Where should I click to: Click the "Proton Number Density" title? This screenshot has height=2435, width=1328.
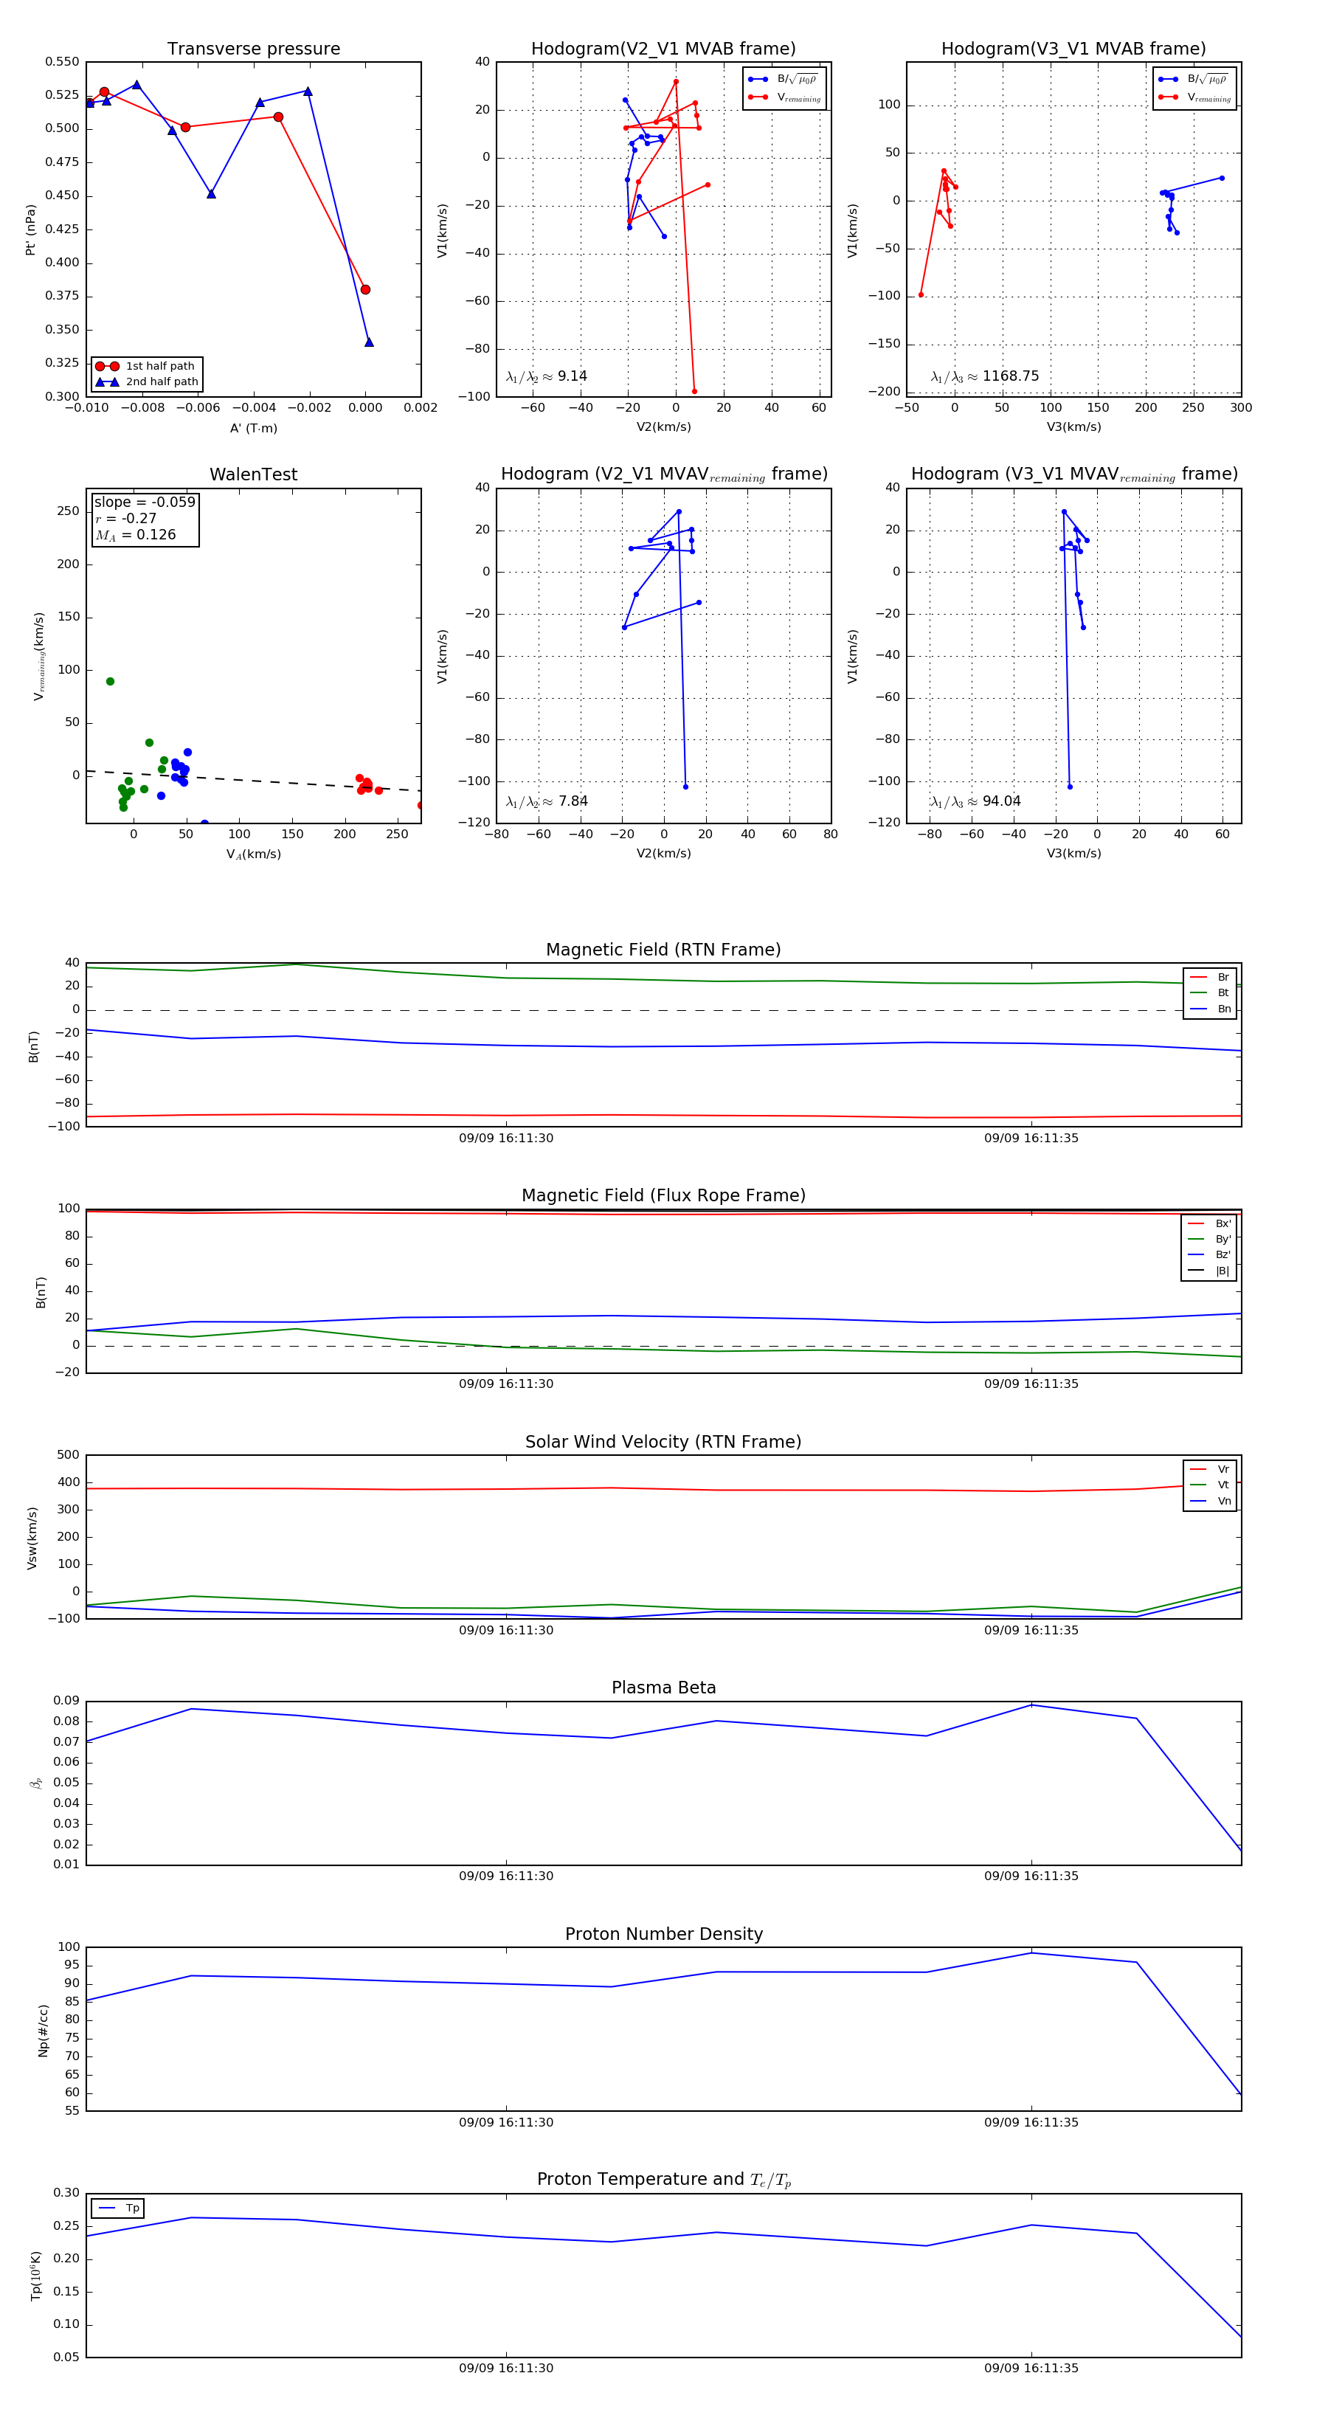point(663,1934)
